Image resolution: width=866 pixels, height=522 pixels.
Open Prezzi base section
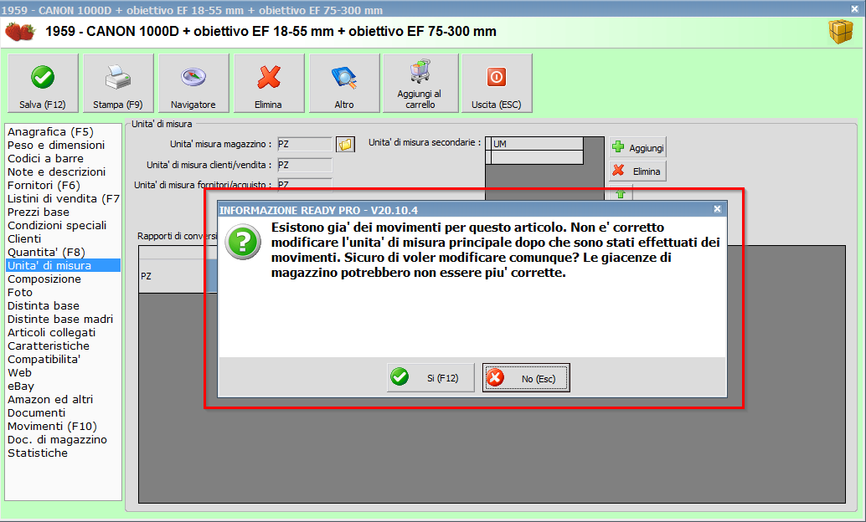pyautogui.click(x=39, y=212)
